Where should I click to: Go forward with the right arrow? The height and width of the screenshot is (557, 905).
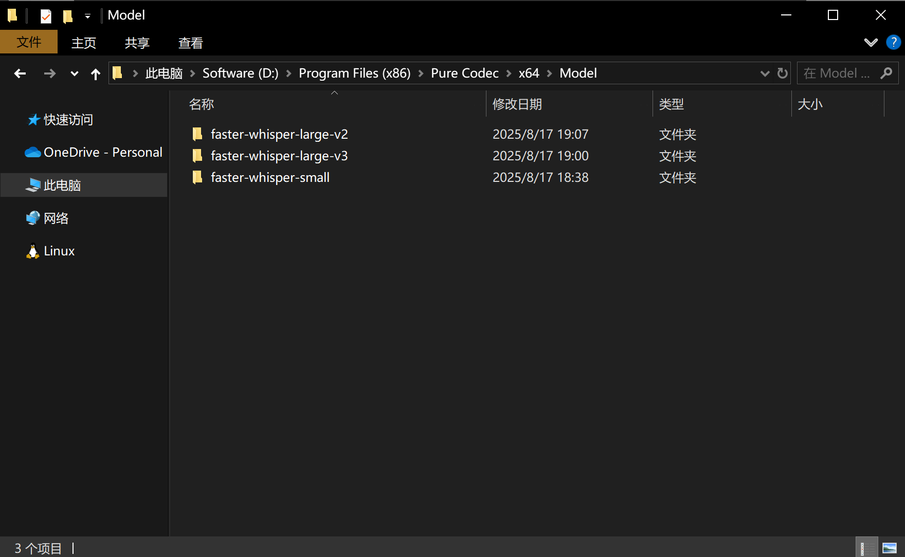(x=50, y=73)
